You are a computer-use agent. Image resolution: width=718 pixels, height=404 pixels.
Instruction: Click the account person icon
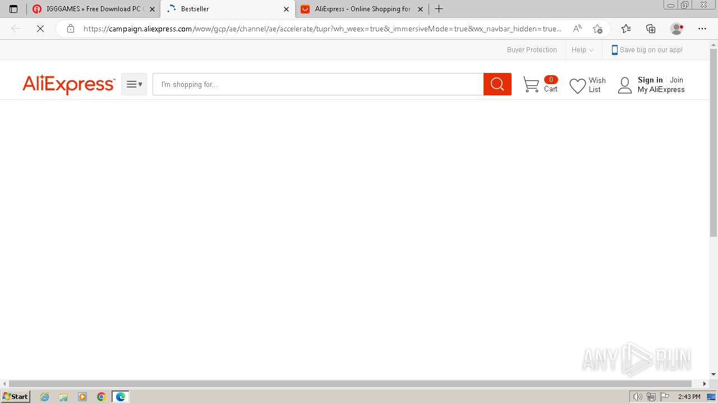625,85
